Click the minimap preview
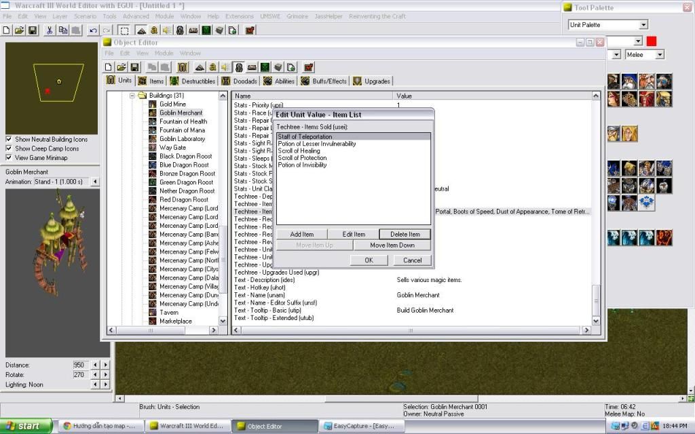Screen dimensions: 695x434 [52, 88]
